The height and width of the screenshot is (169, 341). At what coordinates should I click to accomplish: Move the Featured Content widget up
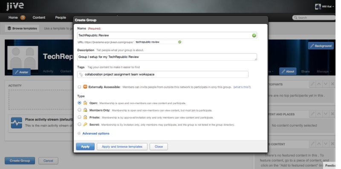(319, 144)
